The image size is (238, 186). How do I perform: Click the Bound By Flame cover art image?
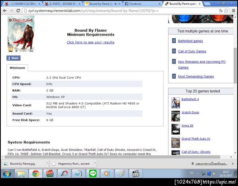point(21,34)
